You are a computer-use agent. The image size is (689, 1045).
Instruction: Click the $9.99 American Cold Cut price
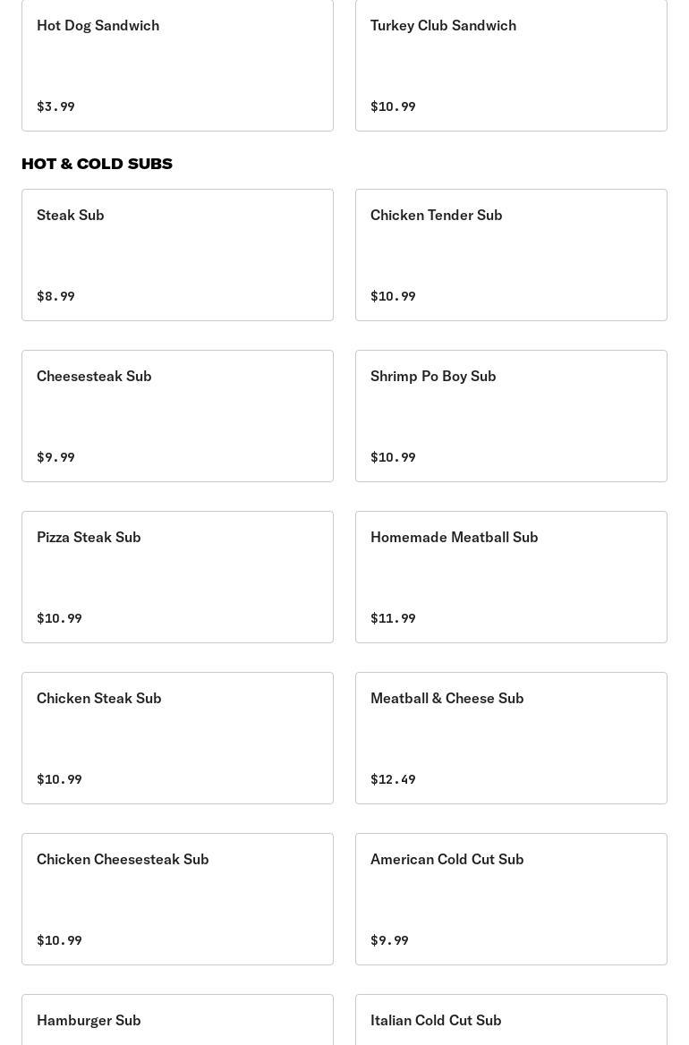tap(389, 940)
